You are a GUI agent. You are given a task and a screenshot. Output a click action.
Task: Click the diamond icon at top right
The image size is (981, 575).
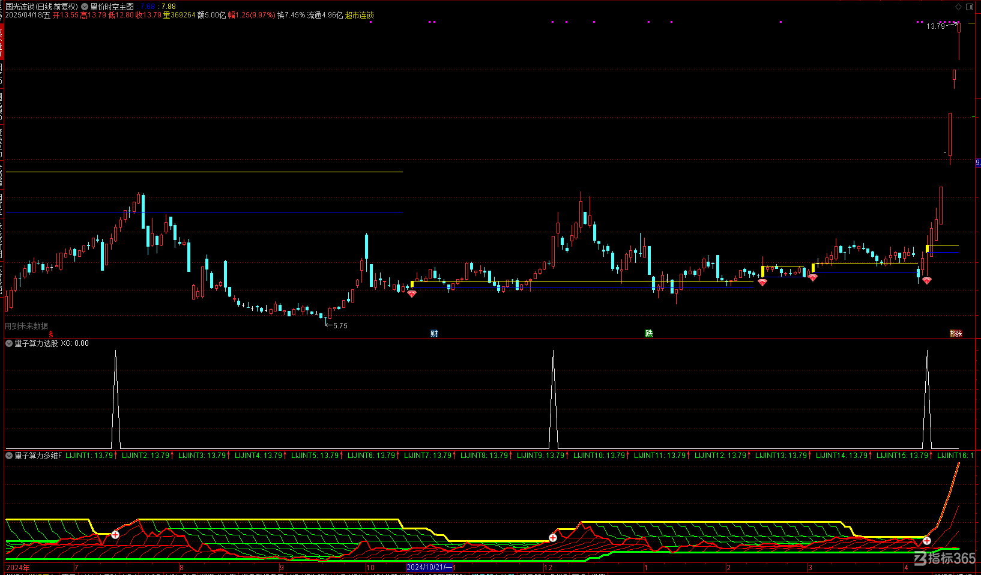(x=959, y=7)
